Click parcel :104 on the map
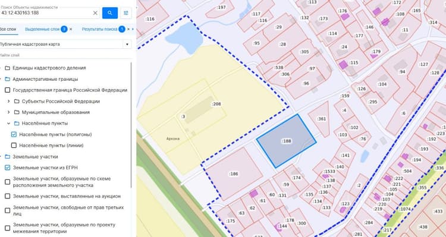The image size is (446, 237). 382,84
